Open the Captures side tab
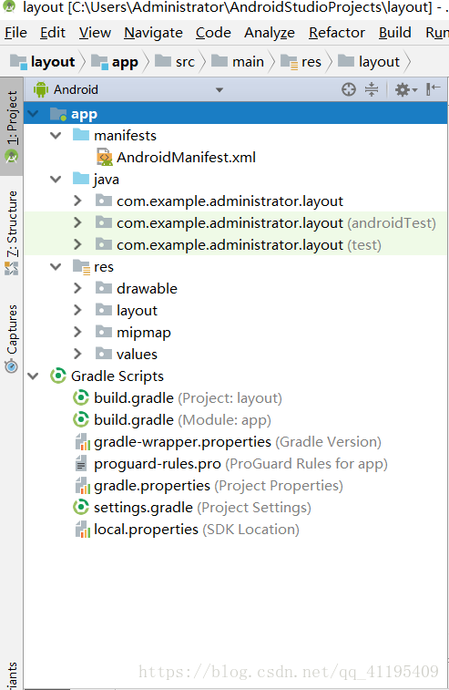The height and width of the screenshot is (690, 449). [12, 339]
